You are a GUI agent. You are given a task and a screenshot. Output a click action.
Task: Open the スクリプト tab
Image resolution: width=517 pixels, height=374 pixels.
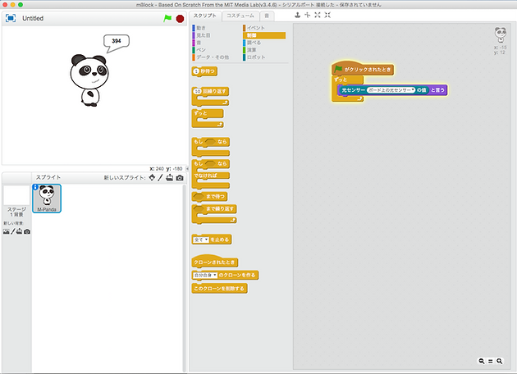coord(205,16)
